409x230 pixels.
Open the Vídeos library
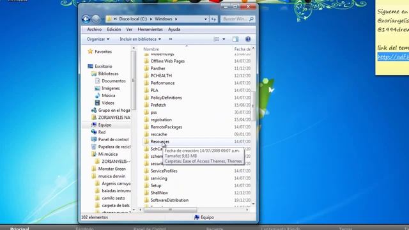(x=108, y=103)
